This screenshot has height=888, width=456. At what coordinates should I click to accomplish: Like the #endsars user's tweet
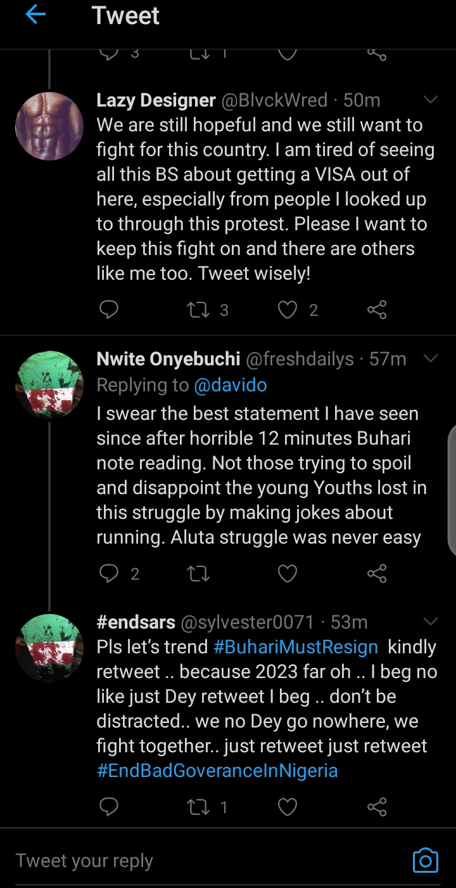[x=288, y=807]
